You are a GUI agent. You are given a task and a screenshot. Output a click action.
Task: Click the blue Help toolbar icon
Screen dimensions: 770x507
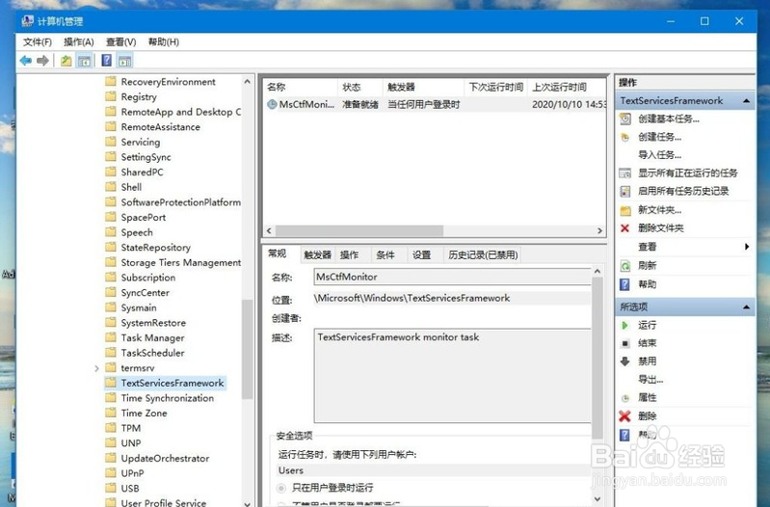click(107, 61)
